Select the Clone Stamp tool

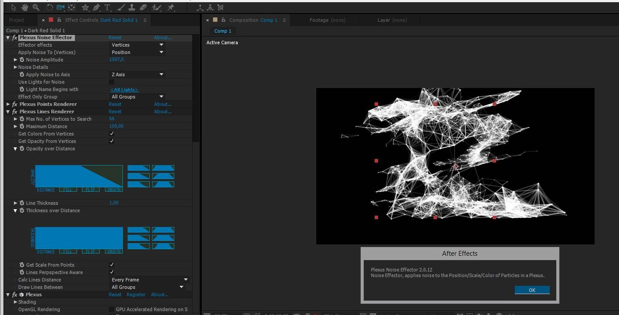(132, 7)
